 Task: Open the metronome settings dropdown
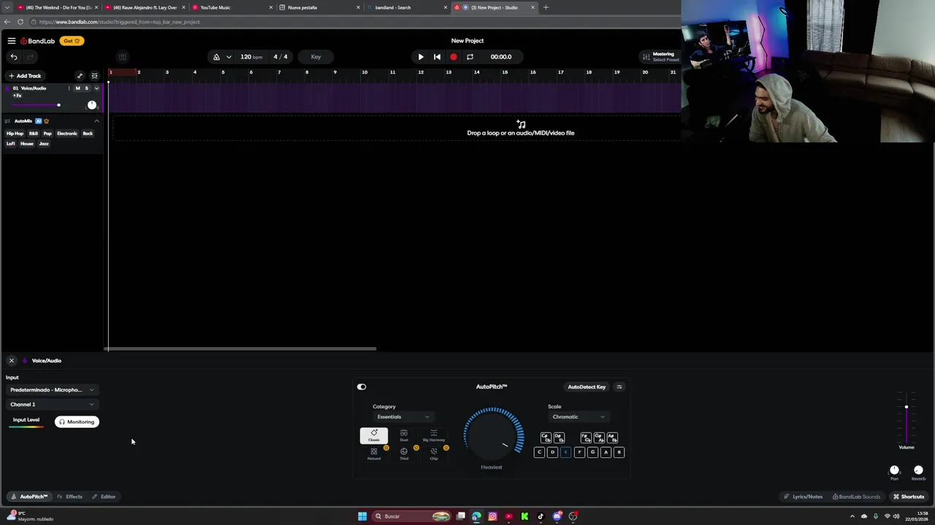tap(229, 57)
